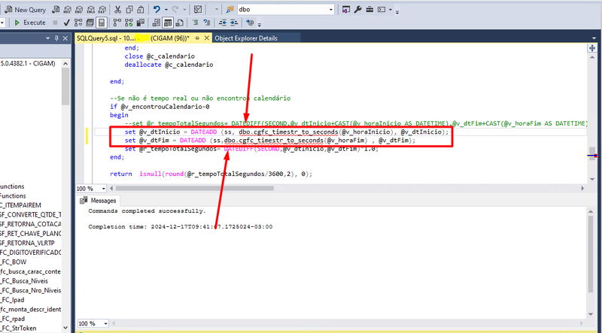
Task: Open the Analysis Services XMLA Query icon
Action: [x=90, y=10]
